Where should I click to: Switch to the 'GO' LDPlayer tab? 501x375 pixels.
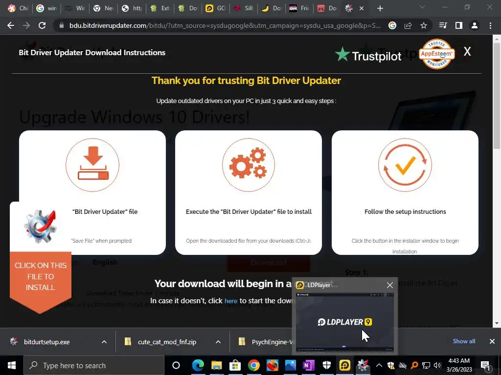tap(216, 8)
